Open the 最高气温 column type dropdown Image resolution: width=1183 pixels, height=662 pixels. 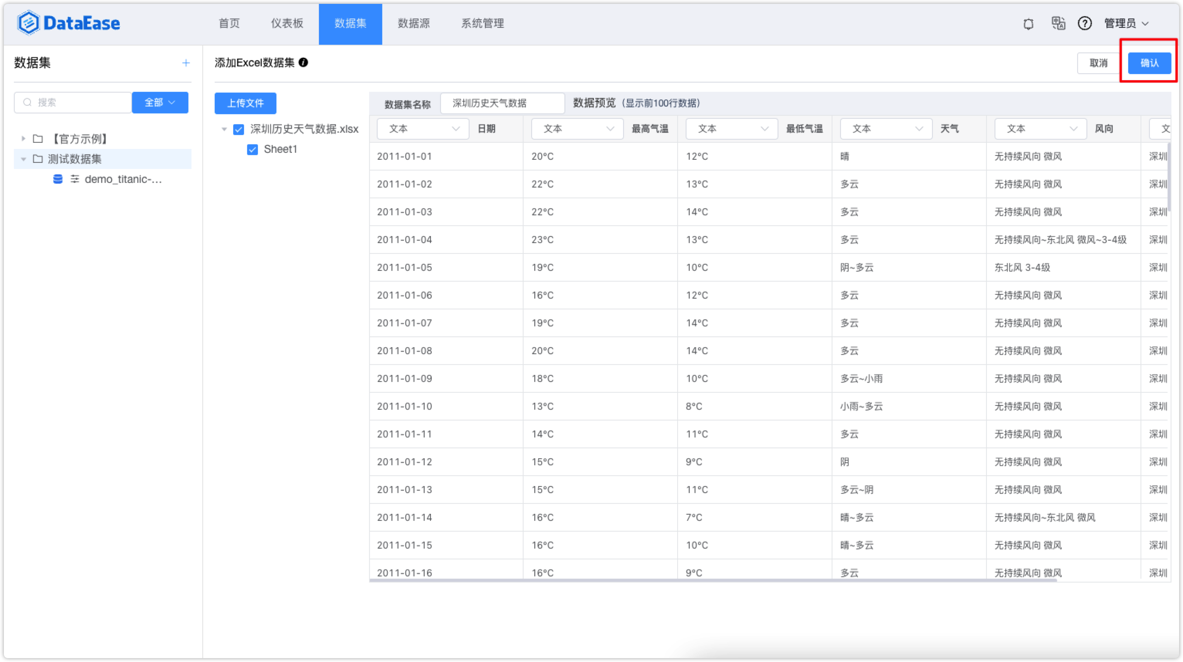tap(577, 129)
